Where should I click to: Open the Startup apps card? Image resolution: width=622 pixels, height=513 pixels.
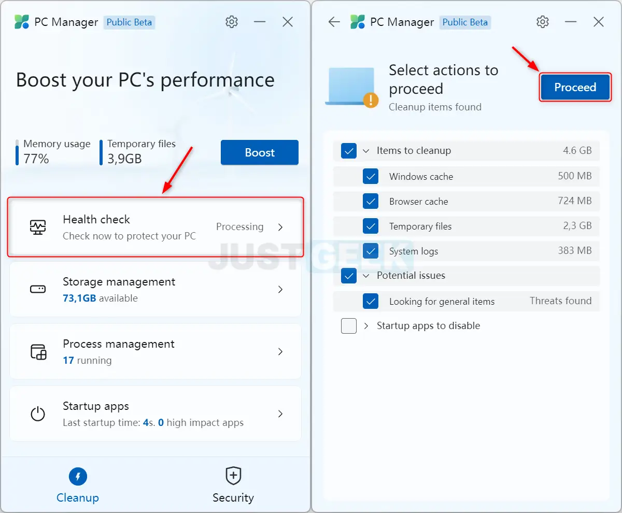pos(155,414)
